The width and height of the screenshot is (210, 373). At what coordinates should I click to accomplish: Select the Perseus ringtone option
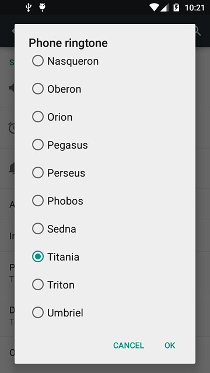click(x=37, y=173)
